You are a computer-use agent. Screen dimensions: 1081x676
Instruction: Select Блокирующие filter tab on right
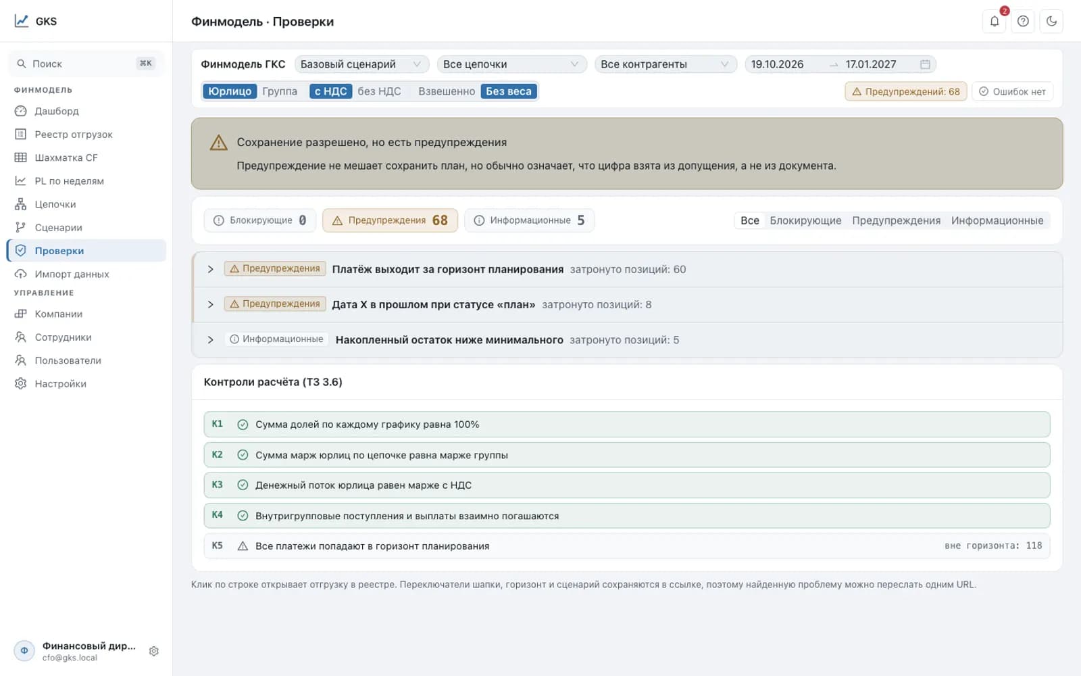coord(805,220)
